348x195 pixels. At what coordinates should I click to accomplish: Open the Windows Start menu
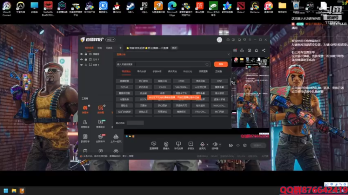(6, 191)
